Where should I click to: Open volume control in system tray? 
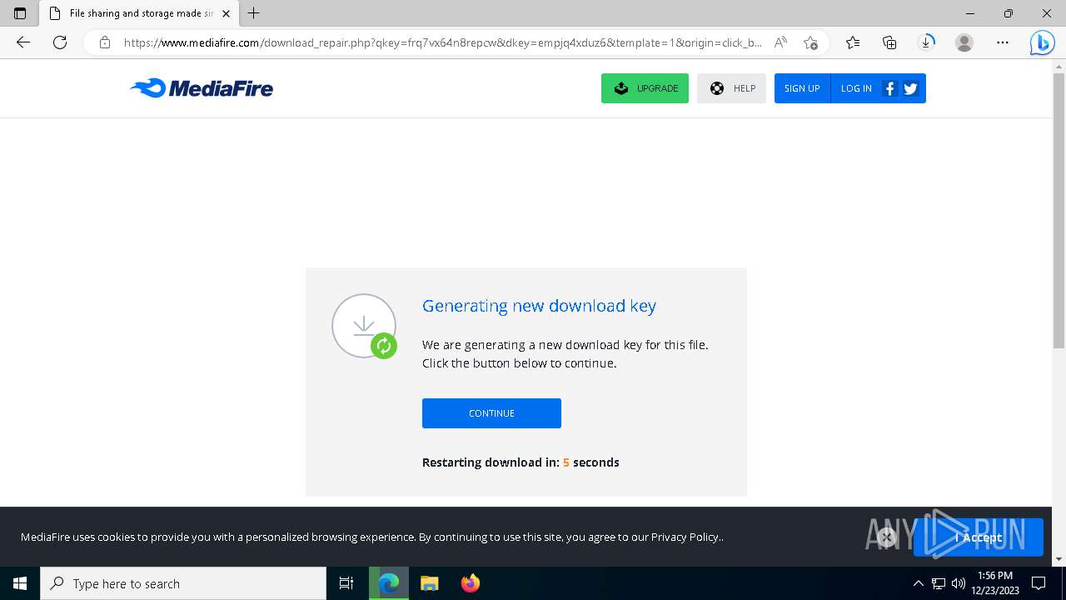pos(959,583)
